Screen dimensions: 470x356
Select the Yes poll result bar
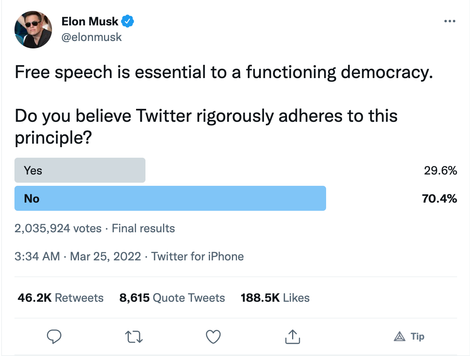tap(80, 170)
